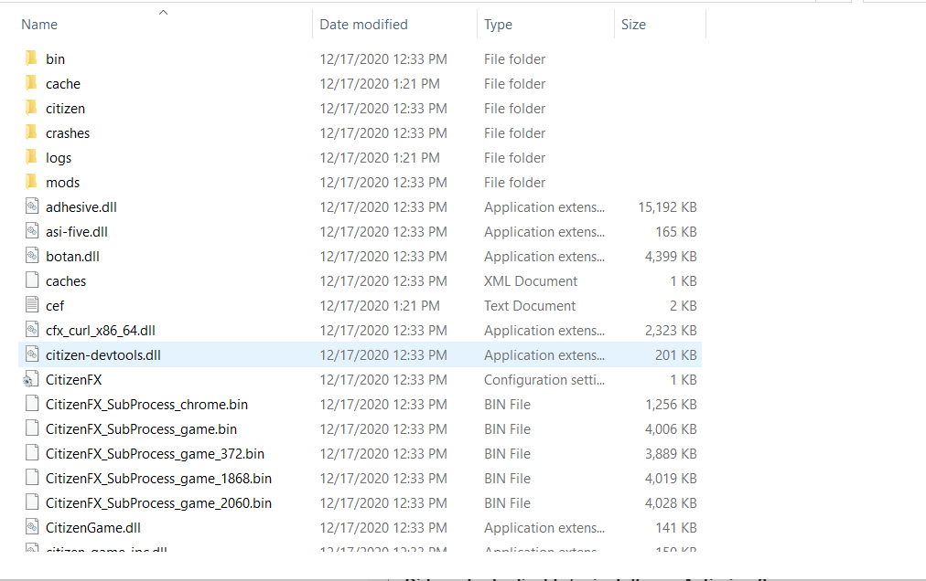Click the '4,028 KB' size cell

click(x=671, y=503)
